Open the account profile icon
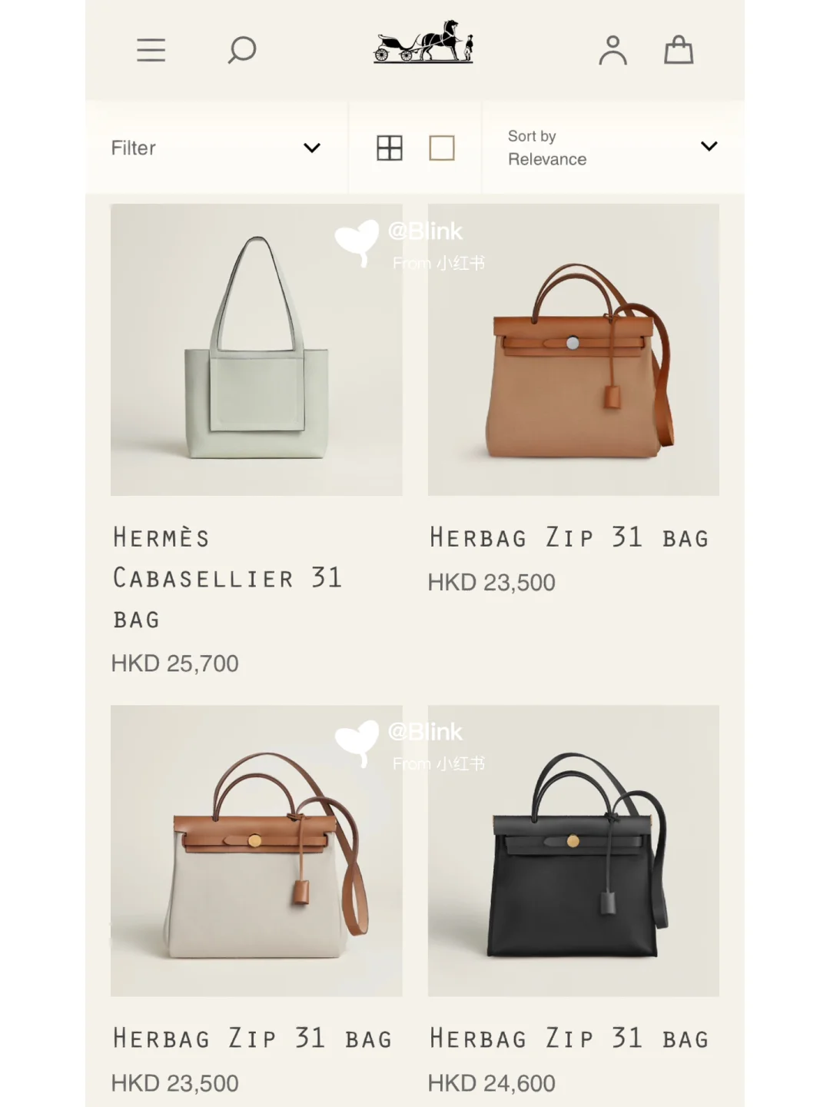The width and height of the screenshot is (830, 1107). (x=613, y=50)
